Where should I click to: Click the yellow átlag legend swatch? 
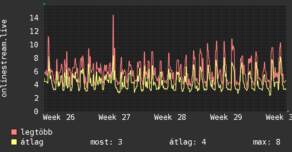coord(14,142)
